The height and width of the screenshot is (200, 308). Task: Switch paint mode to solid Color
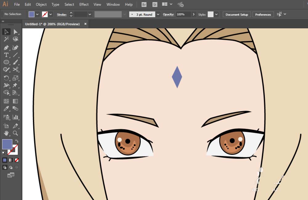(x=5, y=160)
